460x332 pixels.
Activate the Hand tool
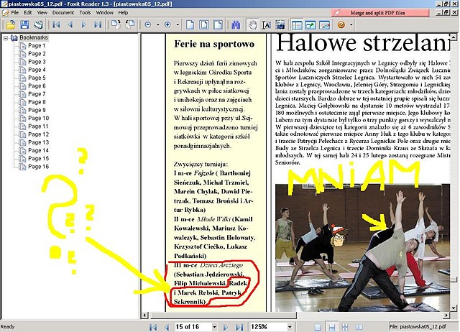(x=252, y=25)
